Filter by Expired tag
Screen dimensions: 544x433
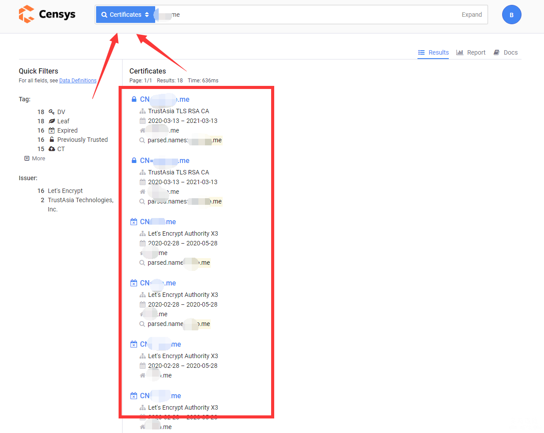tap(67, 130)
